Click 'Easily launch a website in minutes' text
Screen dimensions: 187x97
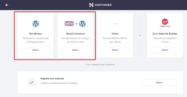(x=165, y=40)
